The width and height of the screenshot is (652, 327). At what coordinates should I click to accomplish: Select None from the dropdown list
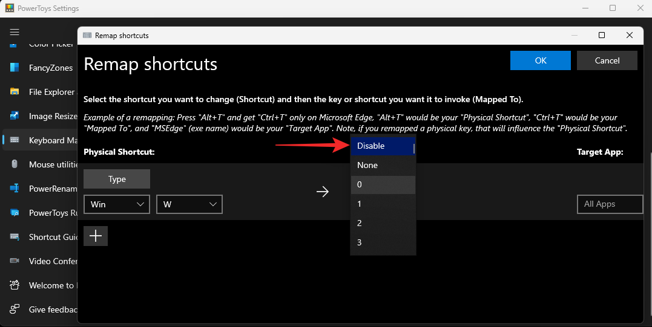(383, 165)
